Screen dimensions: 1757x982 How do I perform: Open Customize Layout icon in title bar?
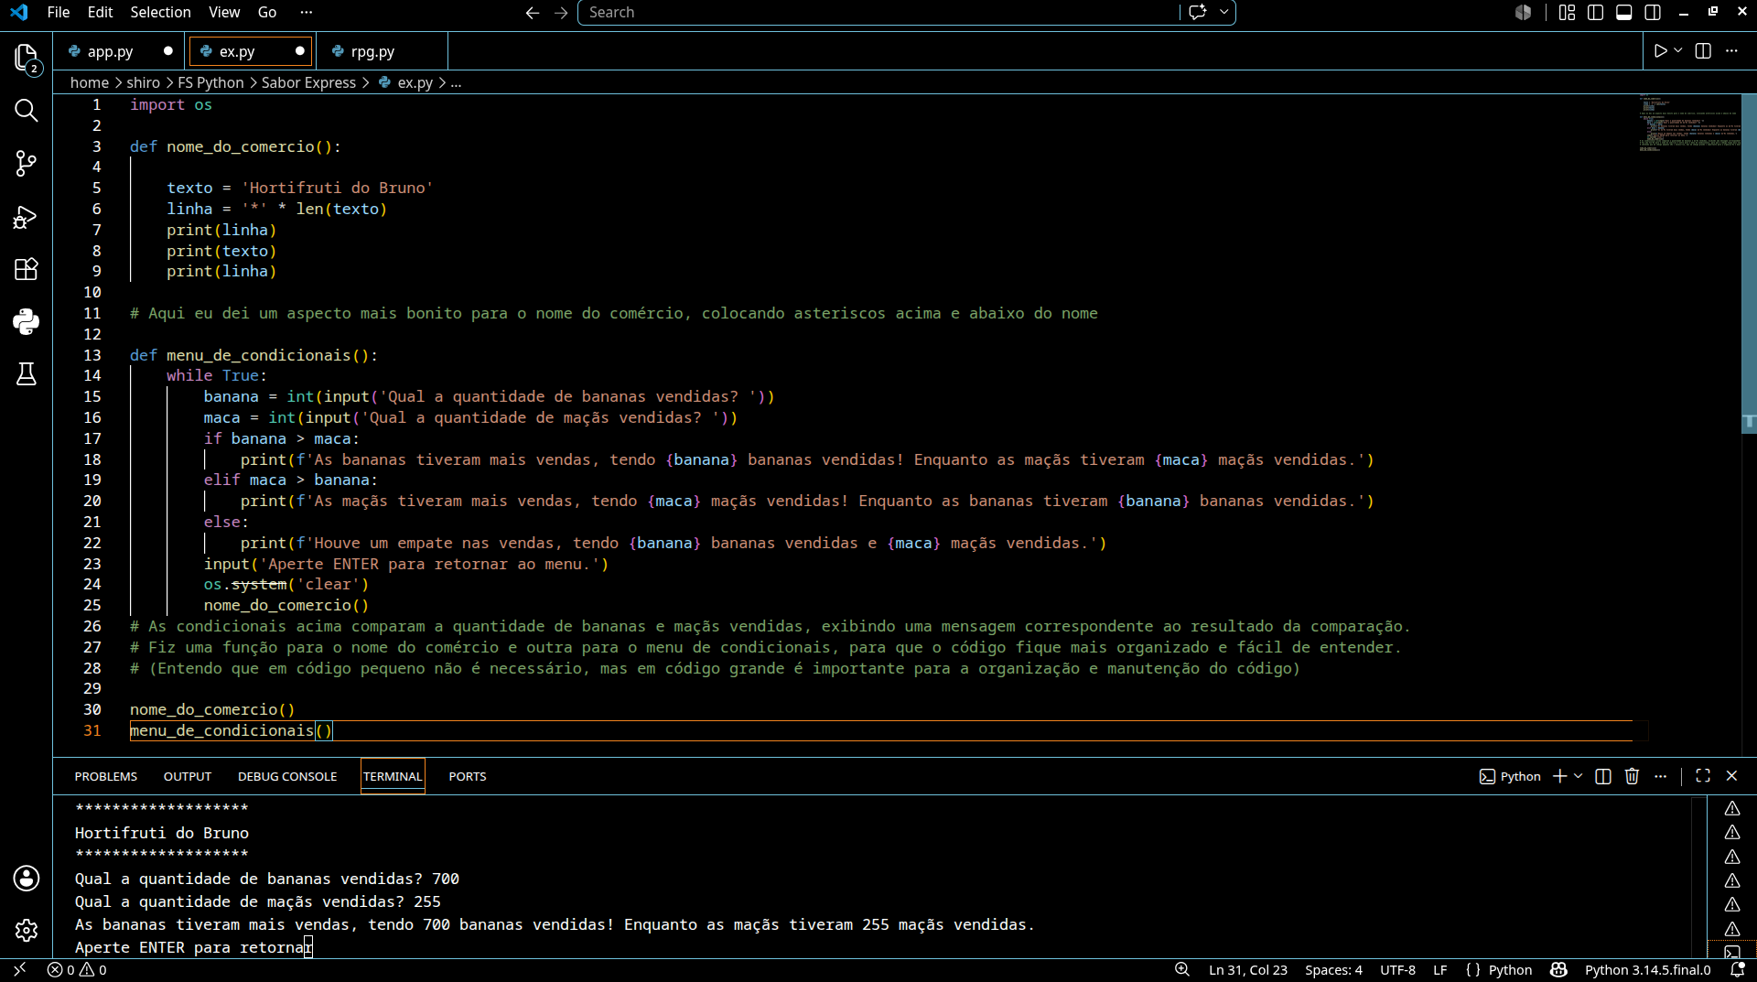1567,12
